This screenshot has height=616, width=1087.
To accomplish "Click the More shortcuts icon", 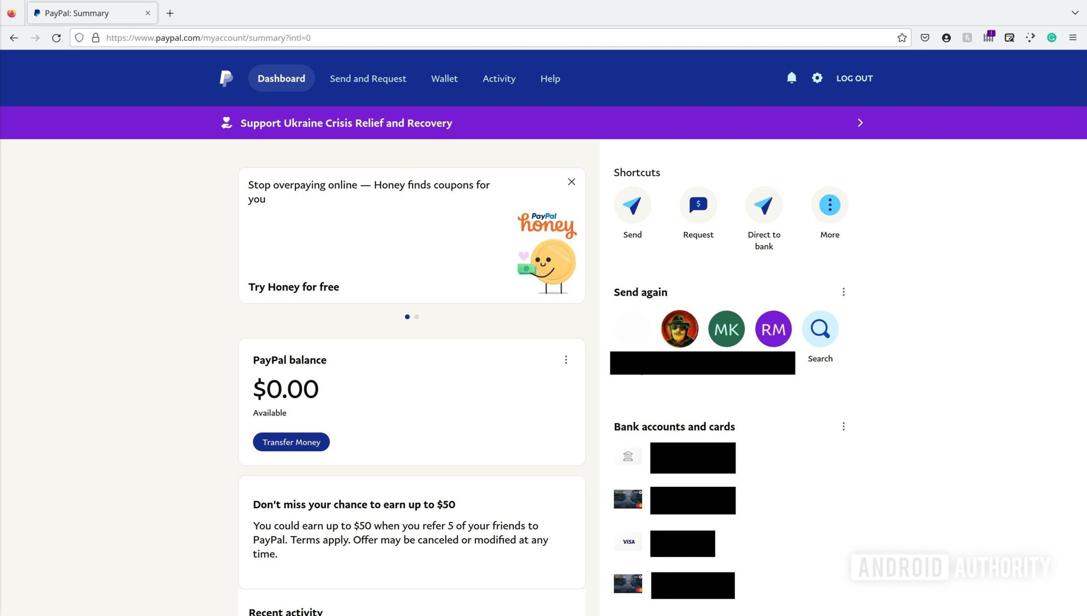I will pyautogui.click(x=829, y=204).
